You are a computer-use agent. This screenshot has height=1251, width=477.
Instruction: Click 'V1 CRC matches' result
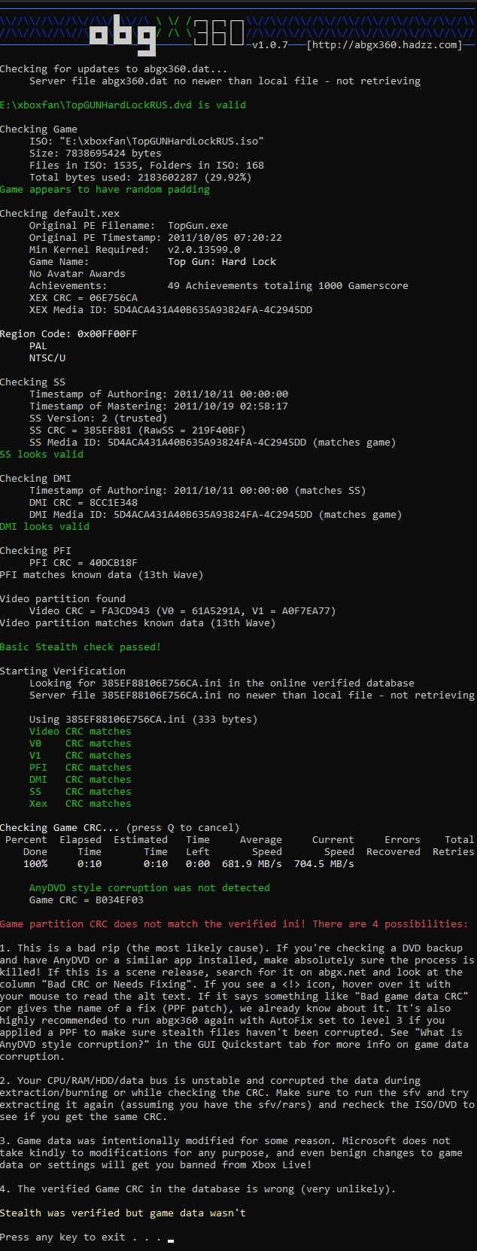point(81,756)
